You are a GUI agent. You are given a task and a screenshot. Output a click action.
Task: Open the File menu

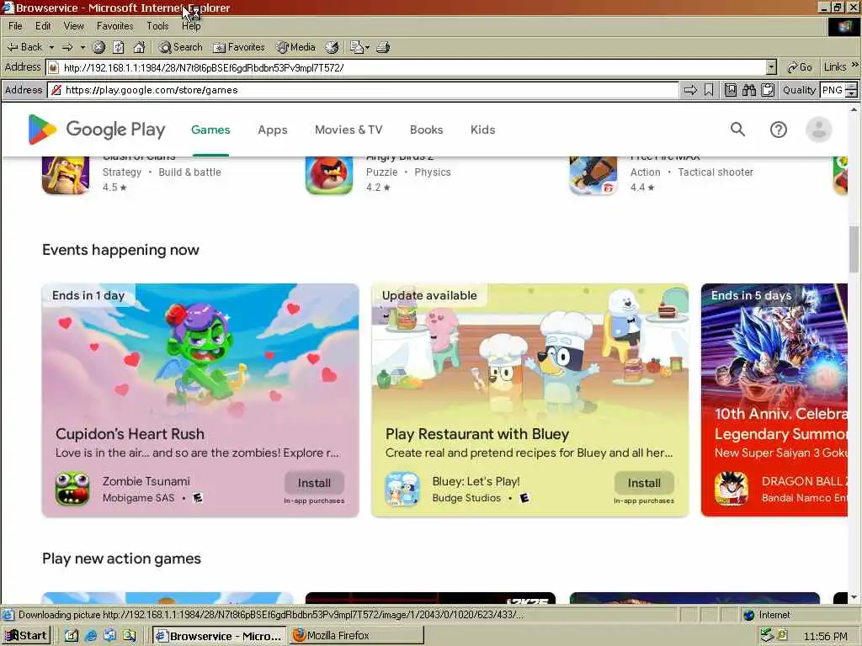(x=15, y=26)
